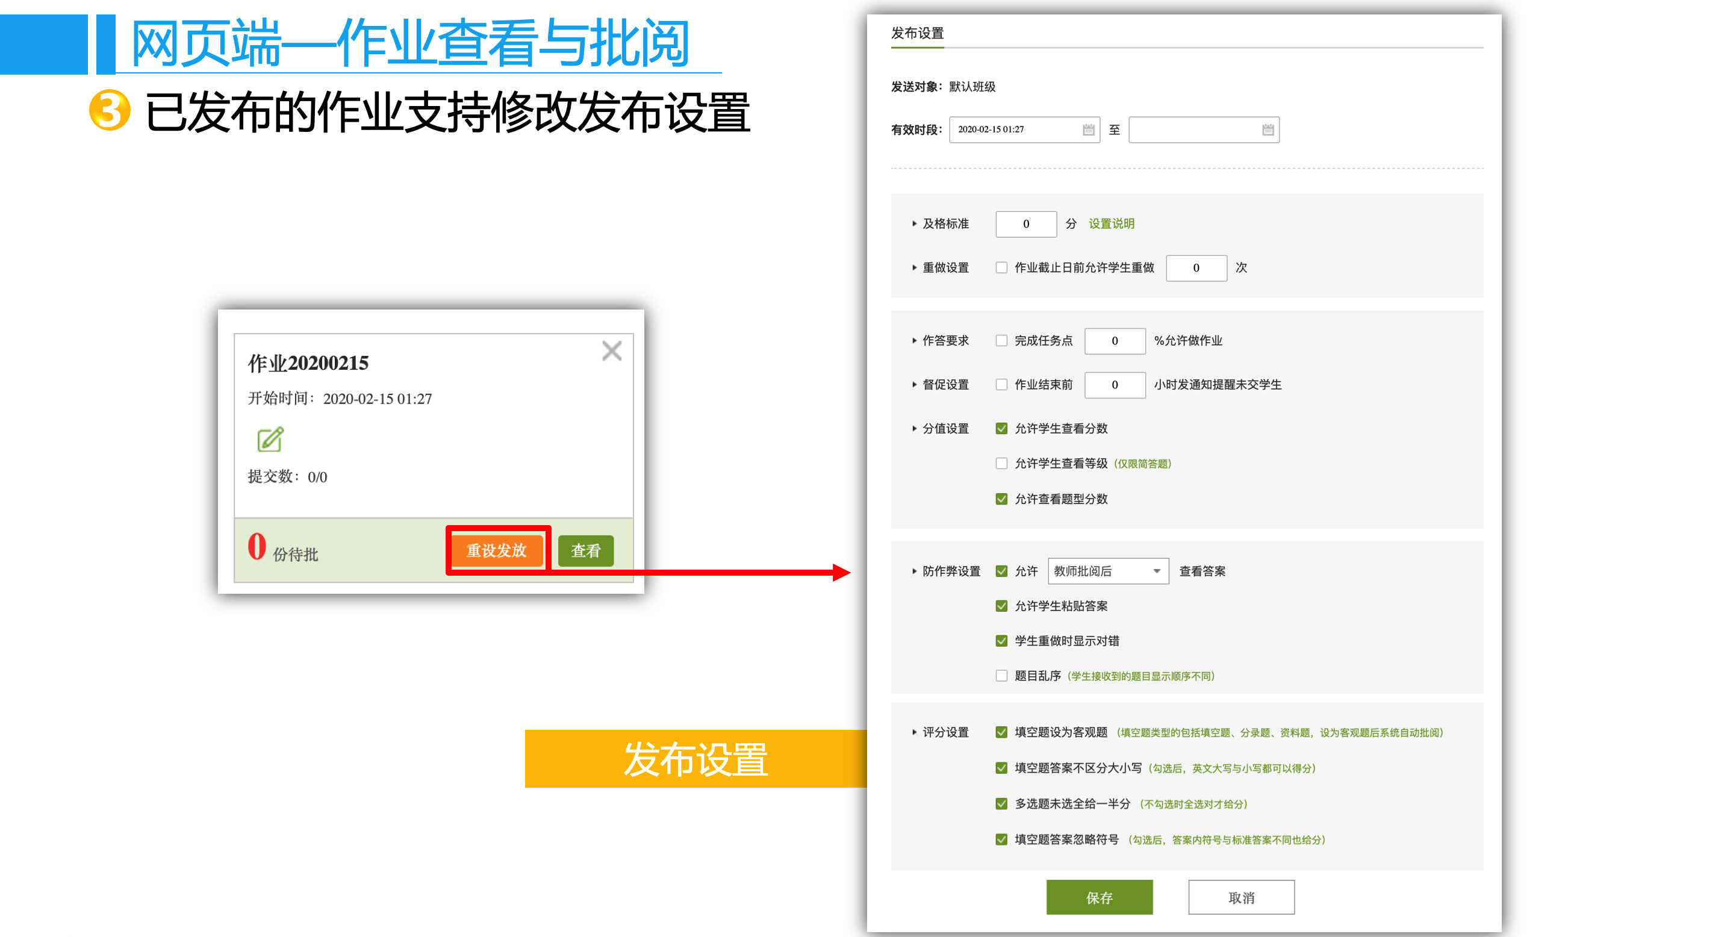Click the 评分设置 triangle marker
The image size is (1733, 937).
913,732
